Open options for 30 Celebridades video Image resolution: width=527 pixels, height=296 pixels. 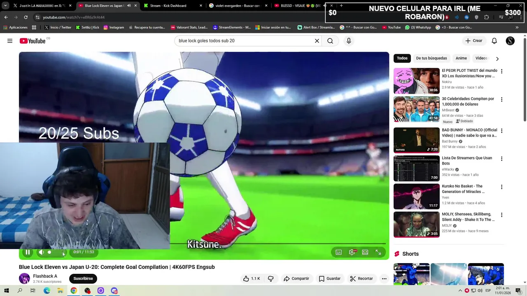(x=501, y=99)
